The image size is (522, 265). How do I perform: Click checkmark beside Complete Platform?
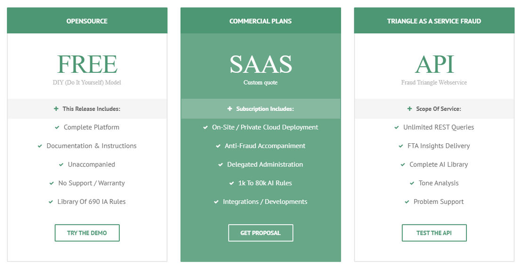(x=57, y=127)
